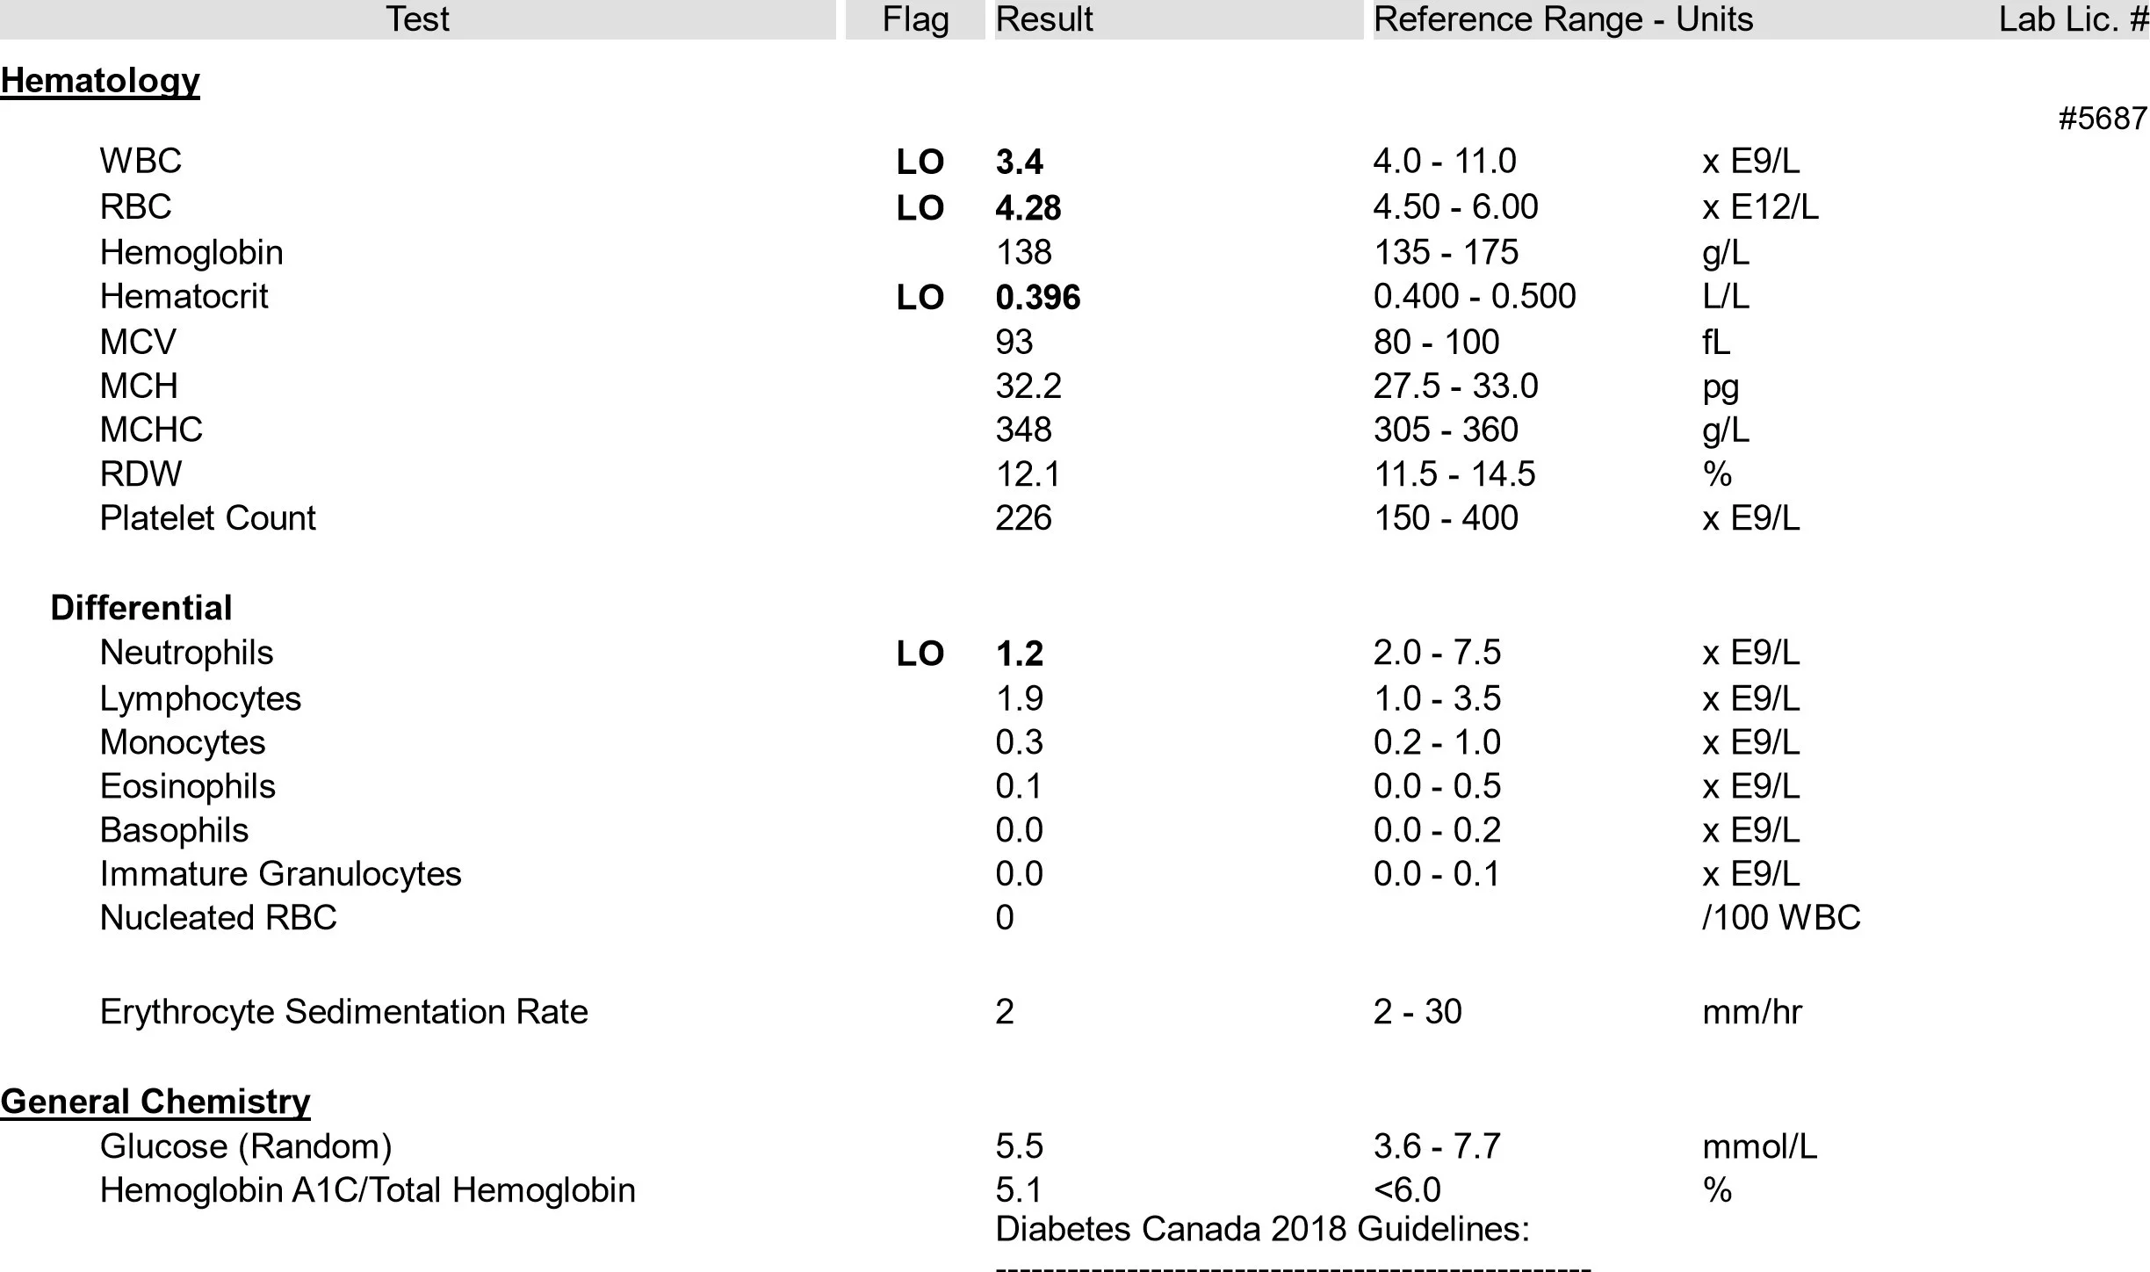The image size is (2150, 1272).
Task: Open the General Chemistry section heading
Action: coord(155,1102)
